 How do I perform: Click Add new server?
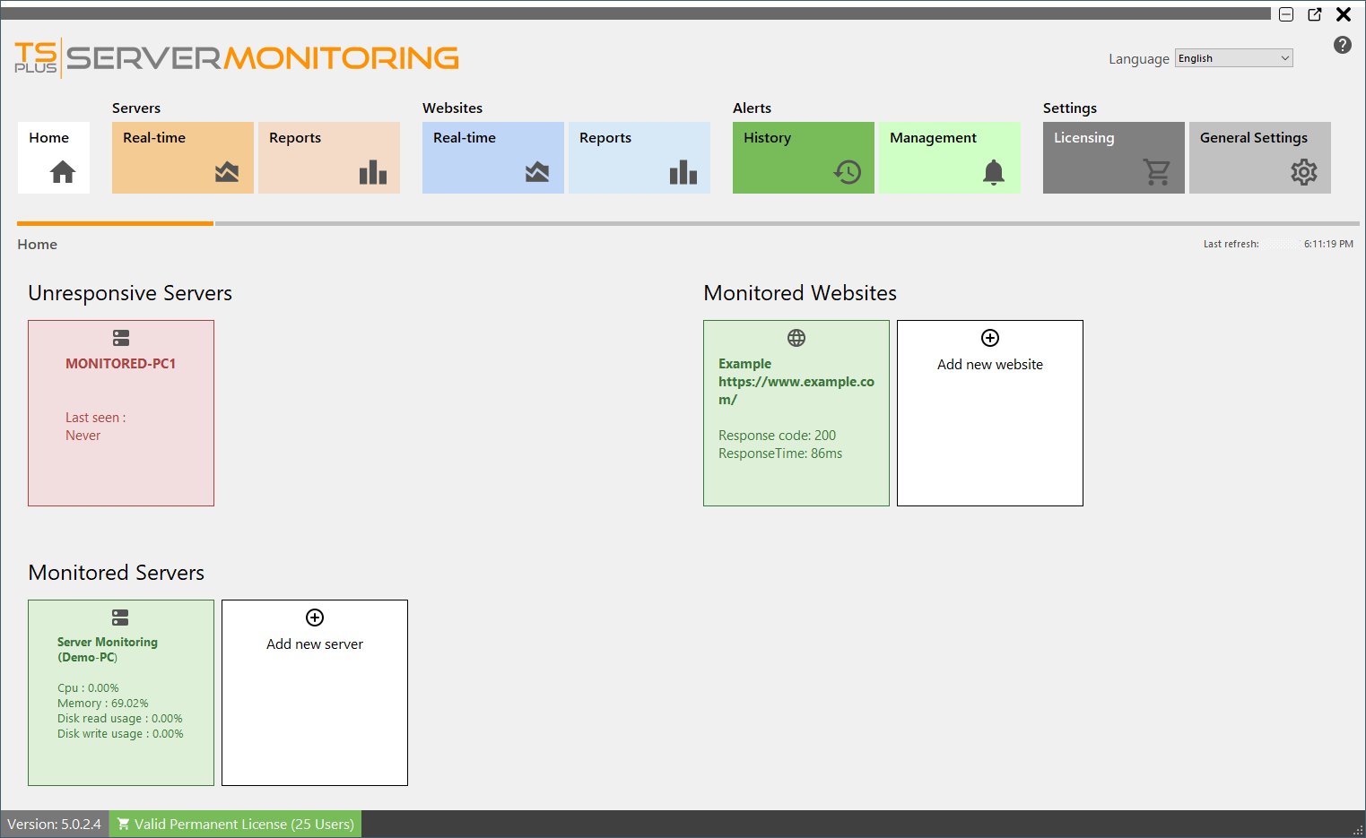314,692
